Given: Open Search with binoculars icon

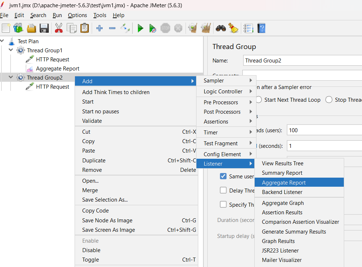Looking at the screenshot, I should [x=221, y=28].
